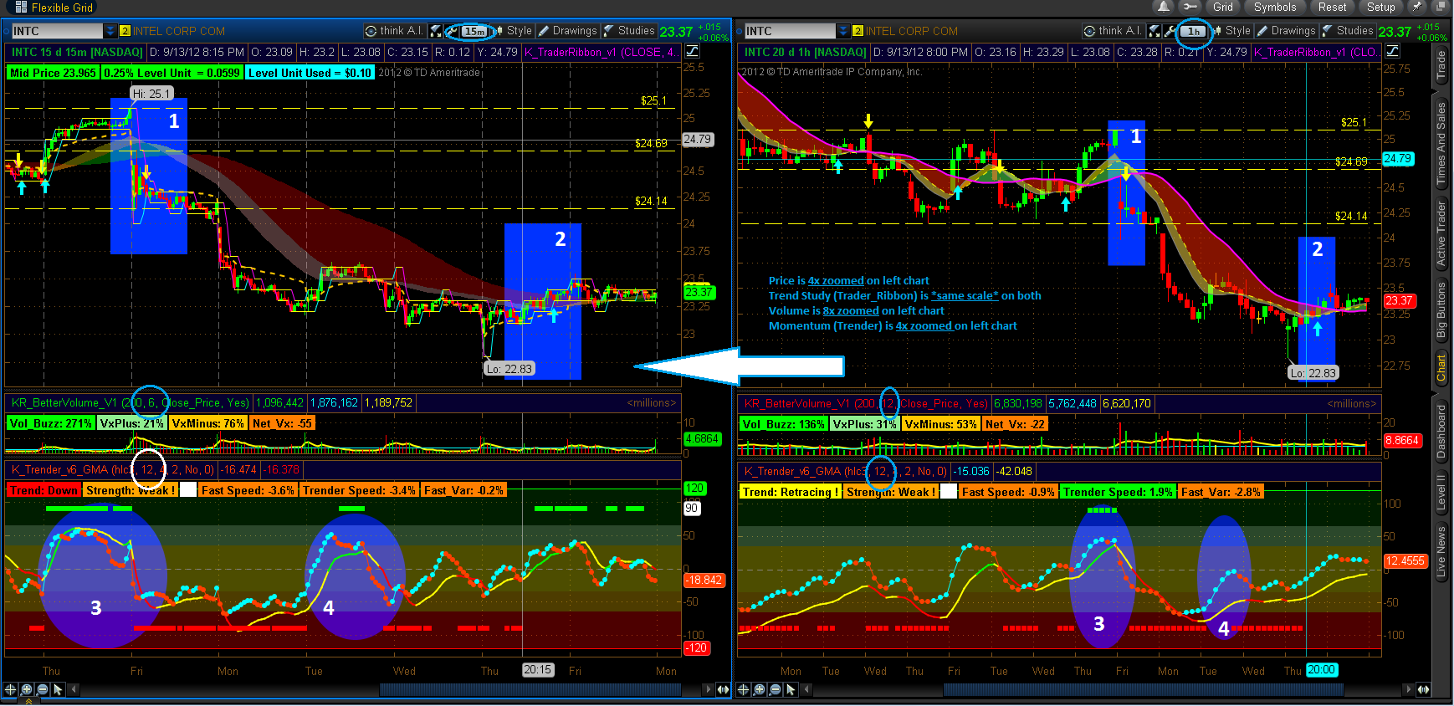Open the Style menu on right chart
This screenshot has width=1454, height=706.
[x=1232, y=31]
